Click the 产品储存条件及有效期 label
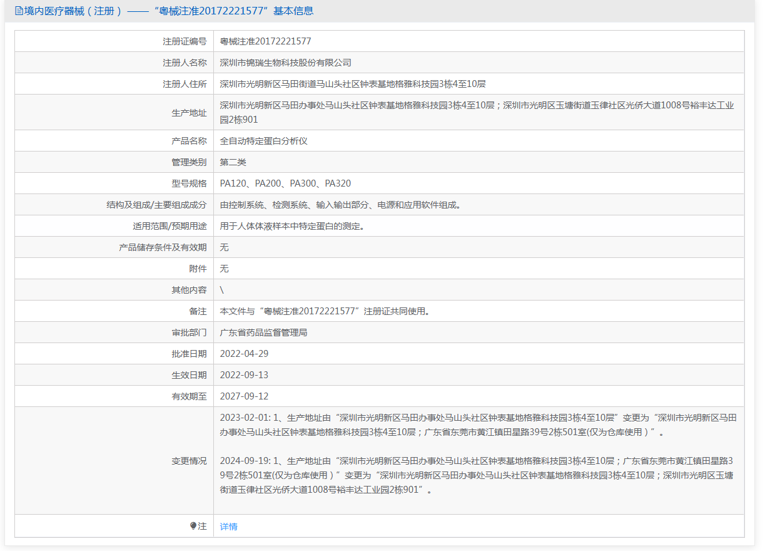 pyautogui.click(x=163, y=247)
